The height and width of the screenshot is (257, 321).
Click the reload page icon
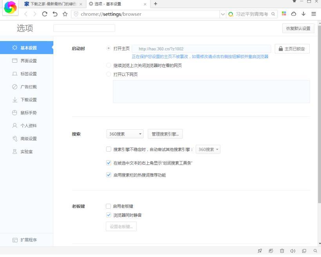tap(45, 14)
